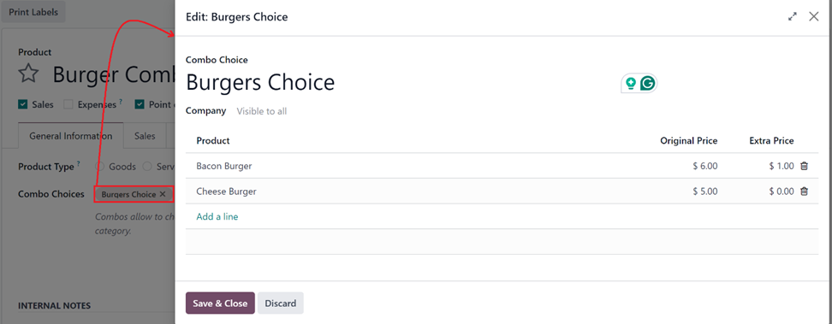This screenshot has height=324, width=832.
Task: Remove the Burgers Choice tag
Action: tap(163, 195)
